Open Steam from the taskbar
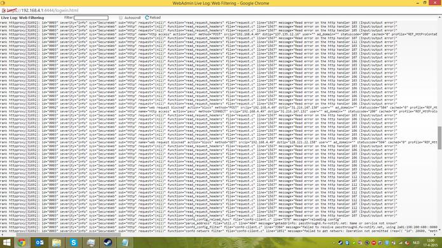442x248 pixels. pos(107,242)
